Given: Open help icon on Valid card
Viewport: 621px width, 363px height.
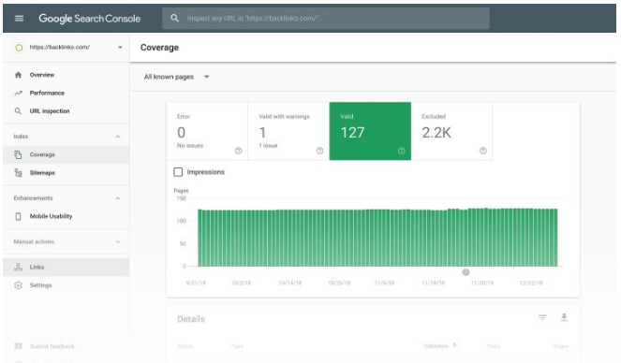Looking at the screenshot, I should (x=402, y=151).
